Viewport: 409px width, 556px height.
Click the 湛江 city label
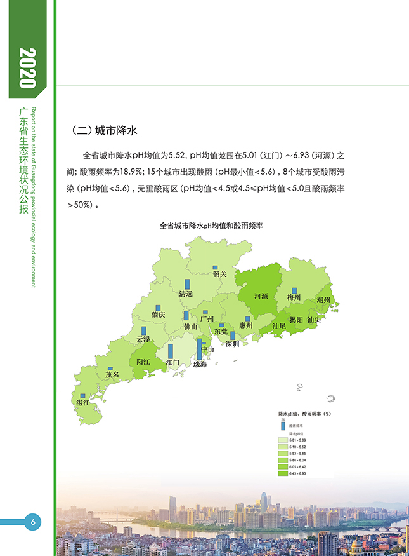coord(82,403)
